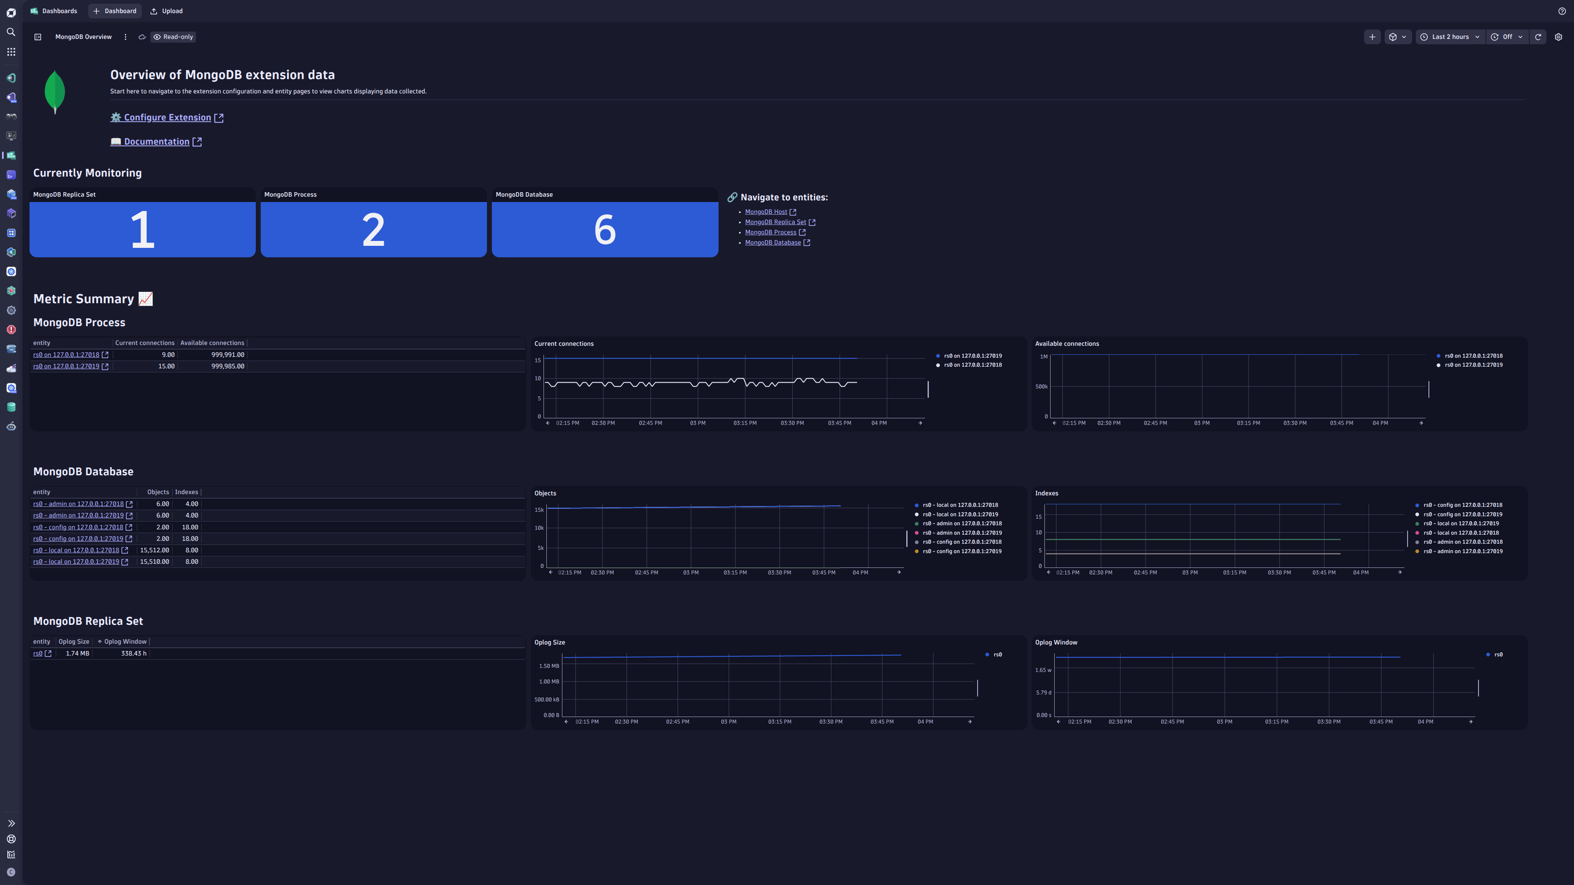
Task: Click the orange swatch for 'config on 127.0.0.1:27019' in Objects legend
Action: point(917,551)
